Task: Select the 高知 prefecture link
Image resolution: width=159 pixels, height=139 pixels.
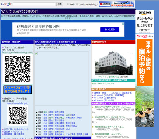Action: click(62, 132)
